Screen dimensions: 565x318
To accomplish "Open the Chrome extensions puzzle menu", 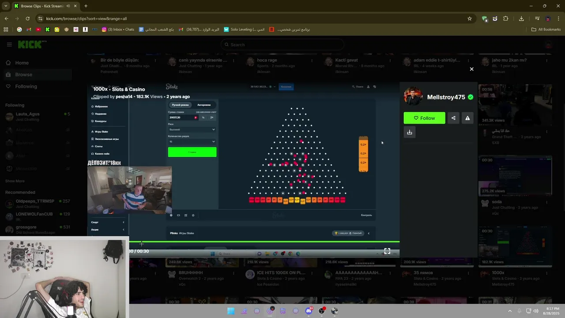I will [506, 19].
